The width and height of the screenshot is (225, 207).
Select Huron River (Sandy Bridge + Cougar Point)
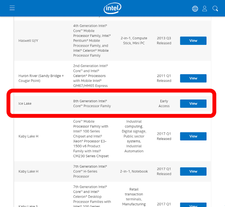point(41,78)
